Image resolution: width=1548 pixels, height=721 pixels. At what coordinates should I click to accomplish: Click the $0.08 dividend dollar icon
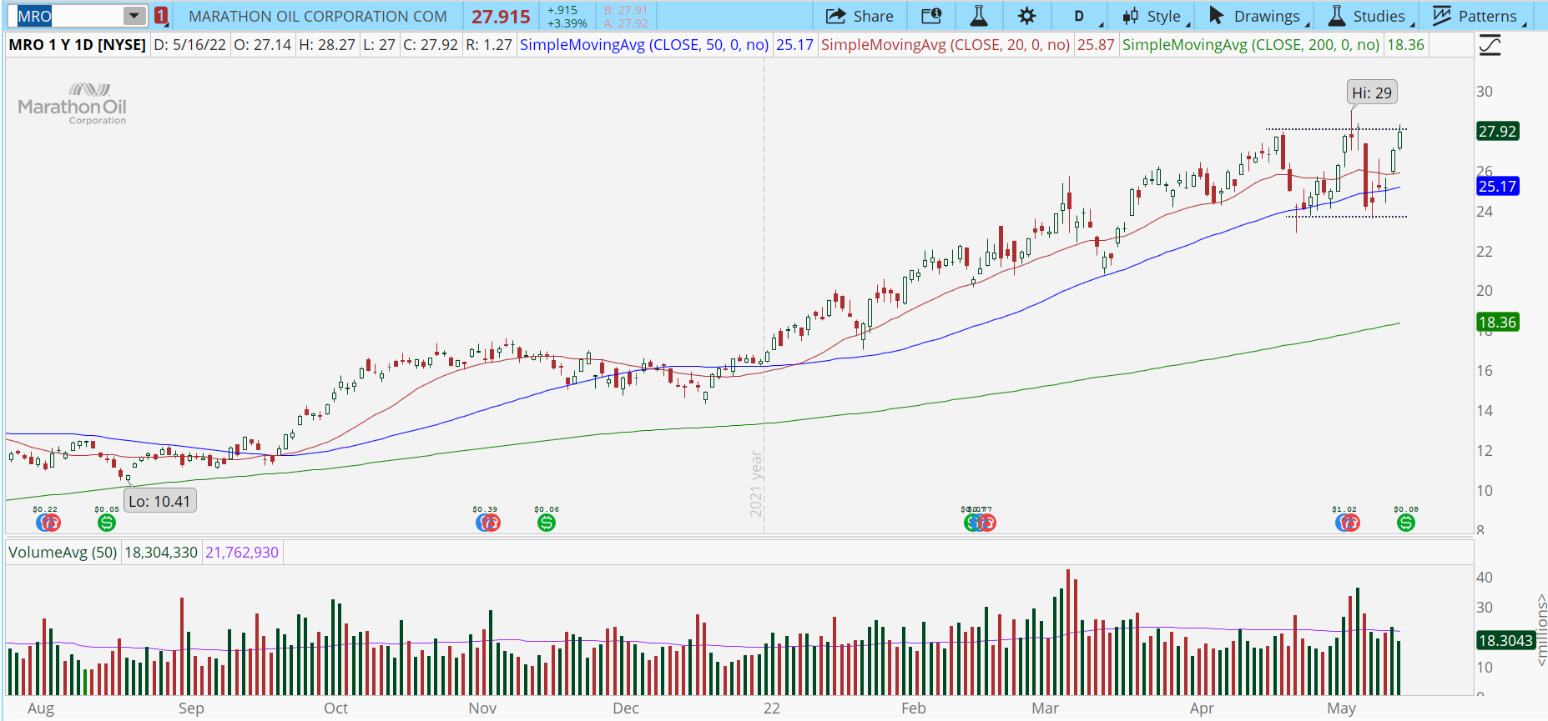click(1406, 523)
